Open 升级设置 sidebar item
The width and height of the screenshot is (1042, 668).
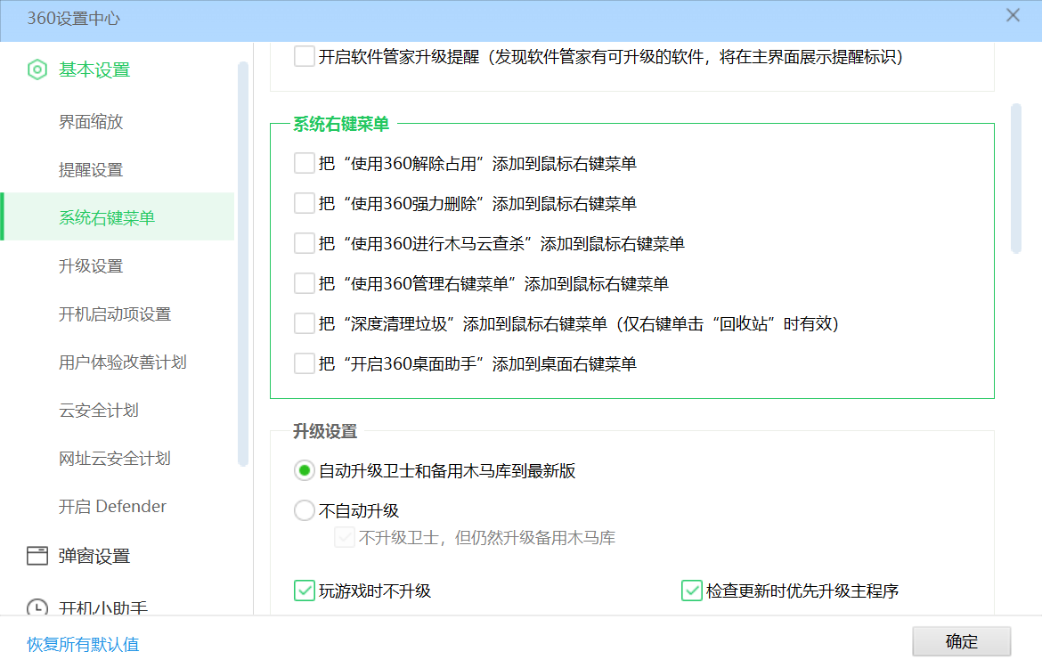[x=91, y=266]
